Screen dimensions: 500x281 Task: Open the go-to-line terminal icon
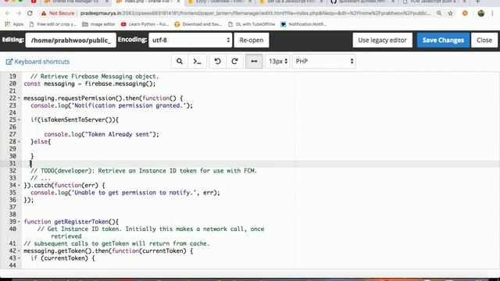pos(198,61)
